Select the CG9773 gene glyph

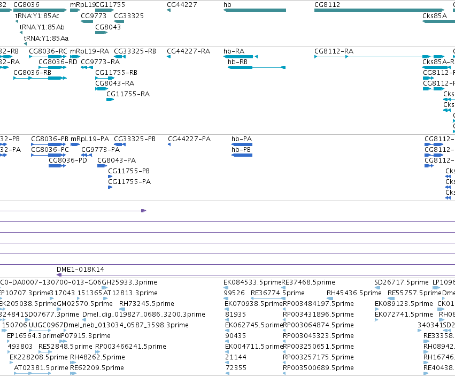click(x=87, y=21)
